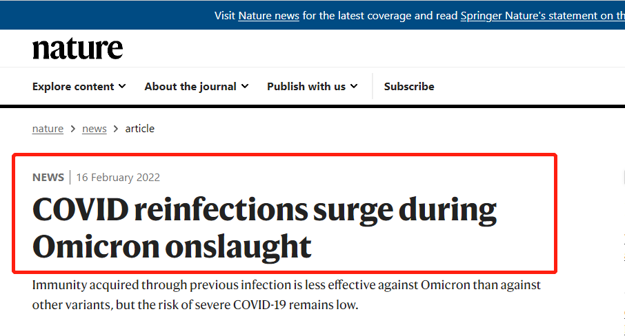Viewport: 625px width, 336px height.
Task: Click the NEWS category label
Action: click(x=48, y=178)
